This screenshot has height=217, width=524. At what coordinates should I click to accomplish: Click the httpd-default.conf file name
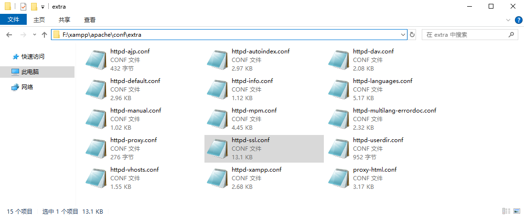coord(135,81)
